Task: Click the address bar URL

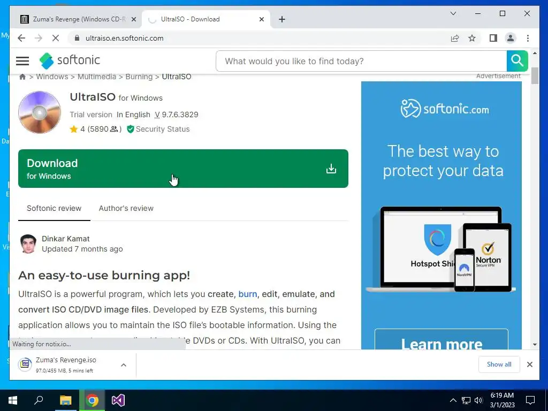Action: click(x=124, y=38)
